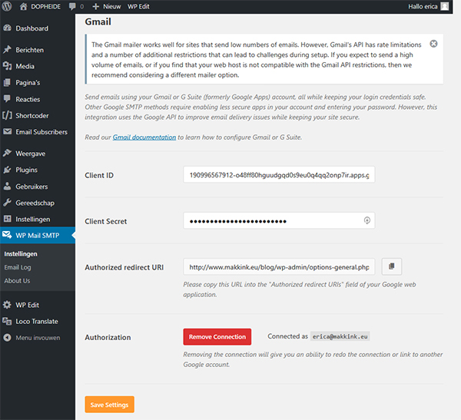Screen dimensions: 461x420
Task: Open the Gebruikers menu item
Action: (x=32, y=187)
